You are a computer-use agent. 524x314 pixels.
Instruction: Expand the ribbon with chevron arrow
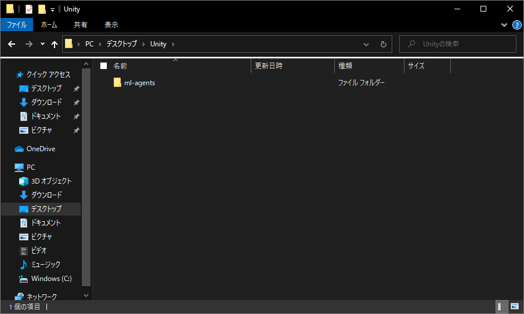(504, 25)
